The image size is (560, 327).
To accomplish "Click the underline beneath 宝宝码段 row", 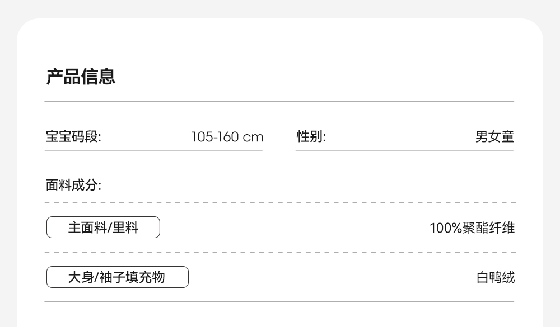I will 153,150.
